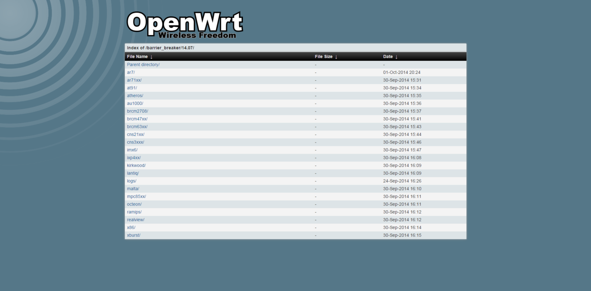Screen dimensions: 591x291
Task: Open the ar71xx/ directory
Action: (x=134, y=80)
